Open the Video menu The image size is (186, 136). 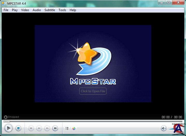[x=25, y=10]
